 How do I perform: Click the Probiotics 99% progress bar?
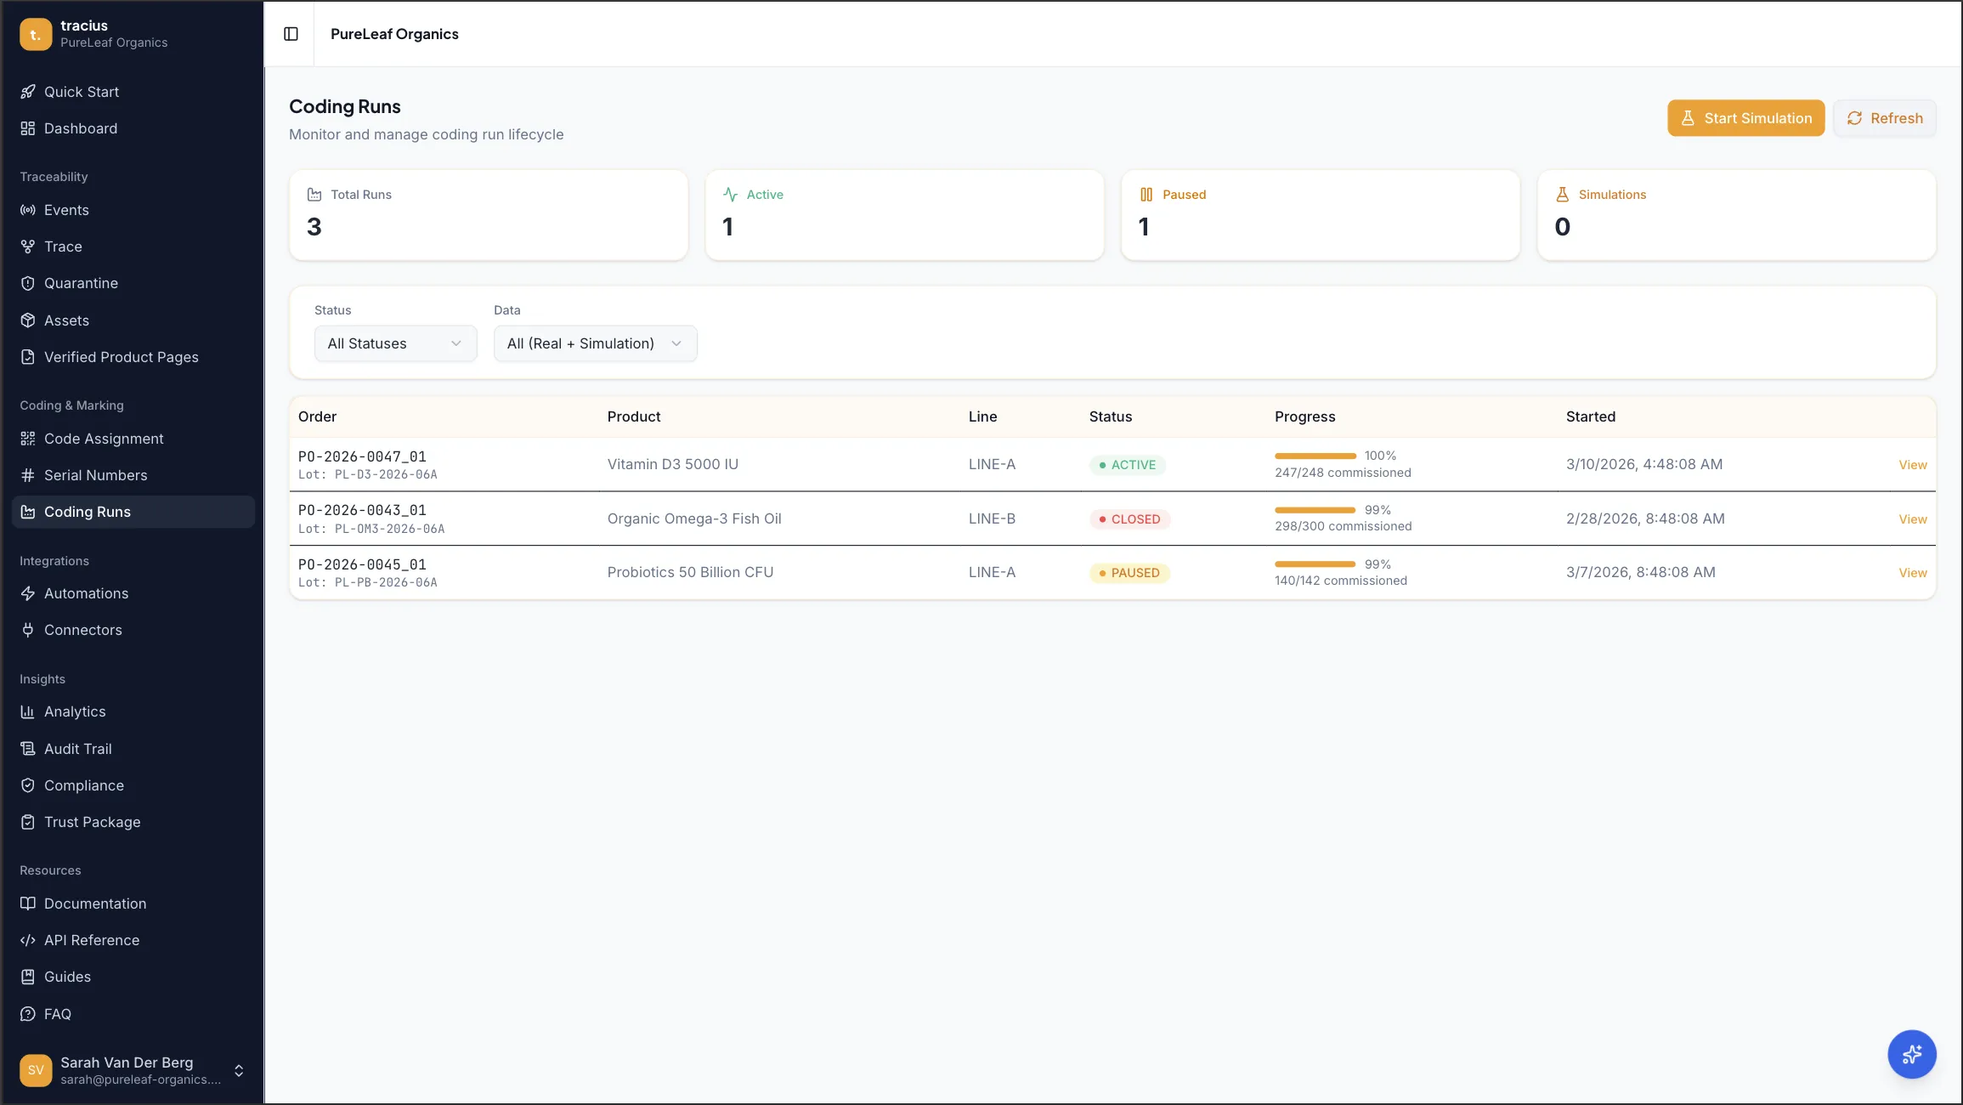[1315, 564]
